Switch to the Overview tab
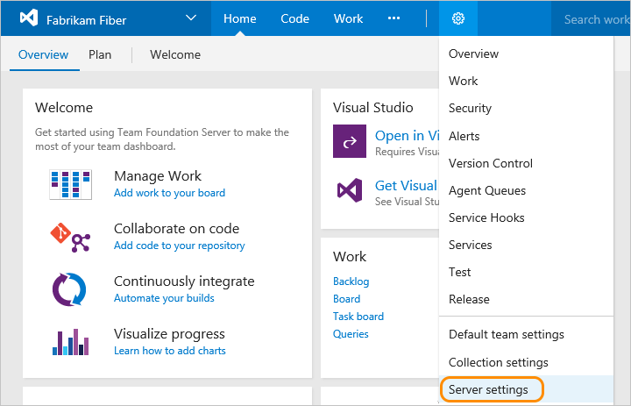Viewport: 631px width, 406px height. [x=44, y=54]
